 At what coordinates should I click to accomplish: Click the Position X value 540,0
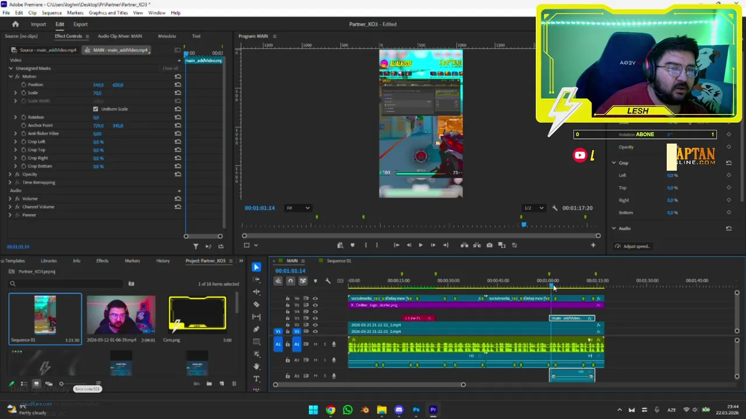point(98,85)
